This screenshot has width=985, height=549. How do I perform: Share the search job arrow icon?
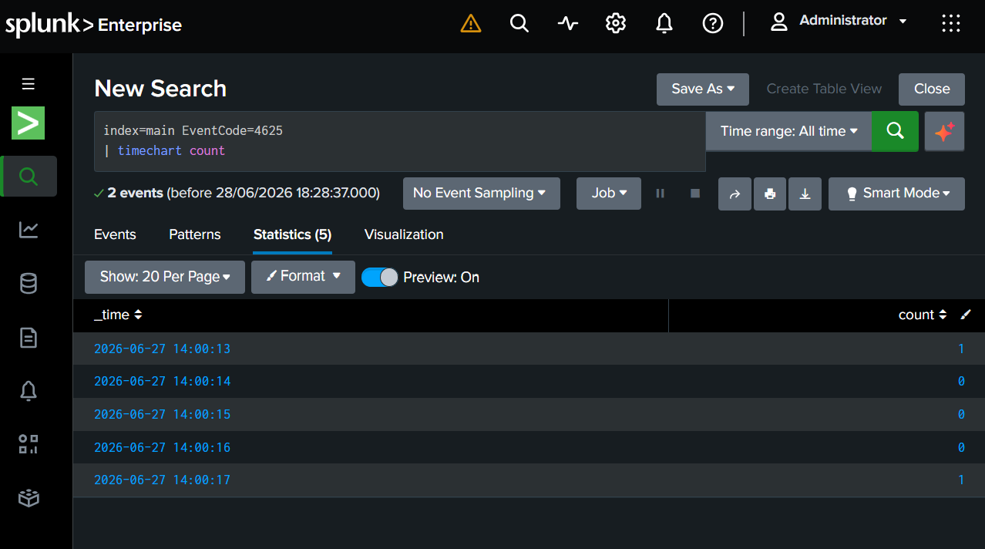[x=735, y=194]
